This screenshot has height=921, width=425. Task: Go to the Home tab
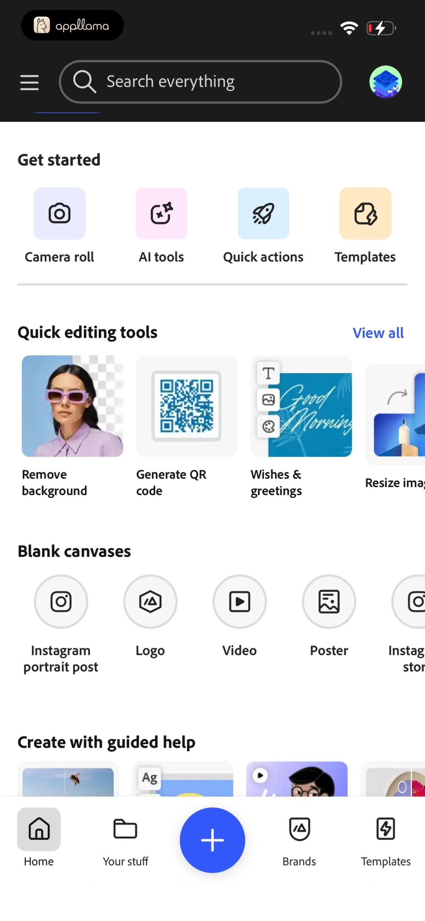[x=39, y=837]
